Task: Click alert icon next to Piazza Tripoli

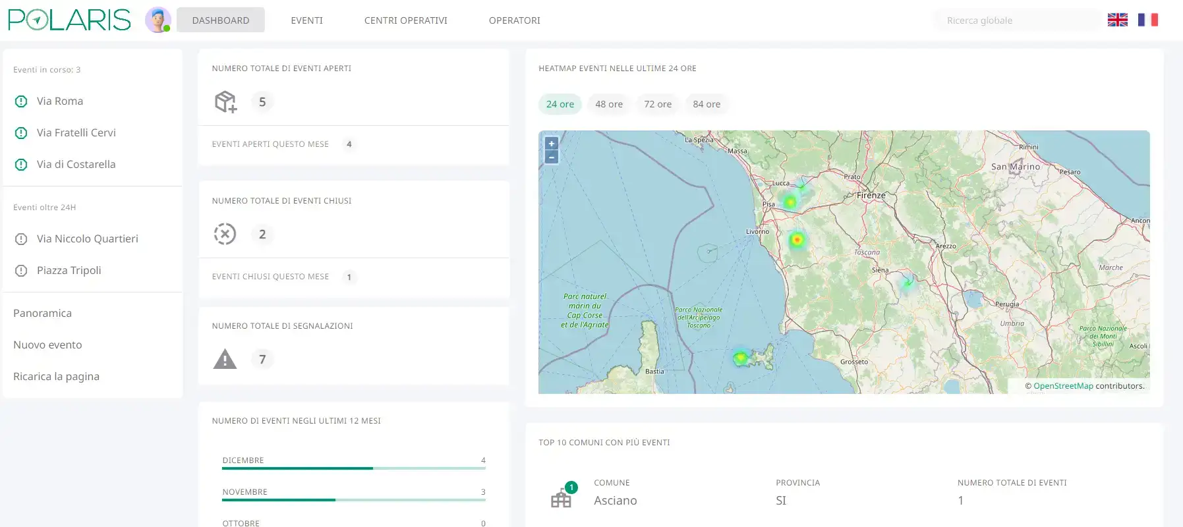Action: [21, 271]
